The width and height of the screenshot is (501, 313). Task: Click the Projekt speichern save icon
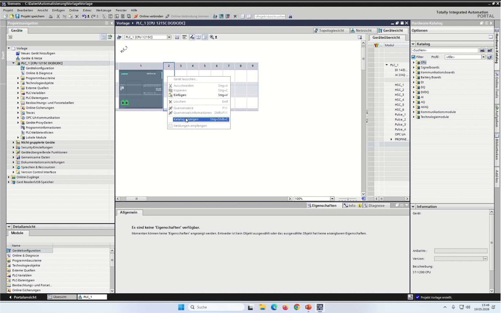[17, 16]
